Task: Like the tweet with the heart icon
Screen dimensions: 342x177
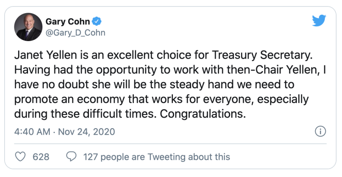Action: (x=20, y=156)
